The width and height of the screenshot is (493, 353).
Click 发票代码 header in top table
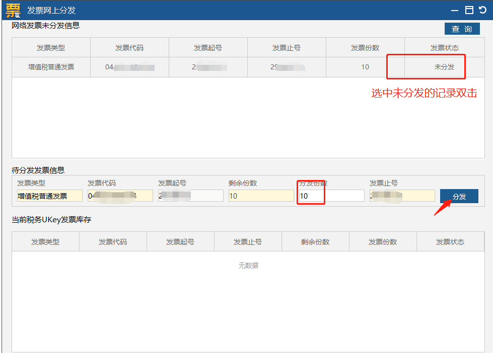(x=129, y=48)
